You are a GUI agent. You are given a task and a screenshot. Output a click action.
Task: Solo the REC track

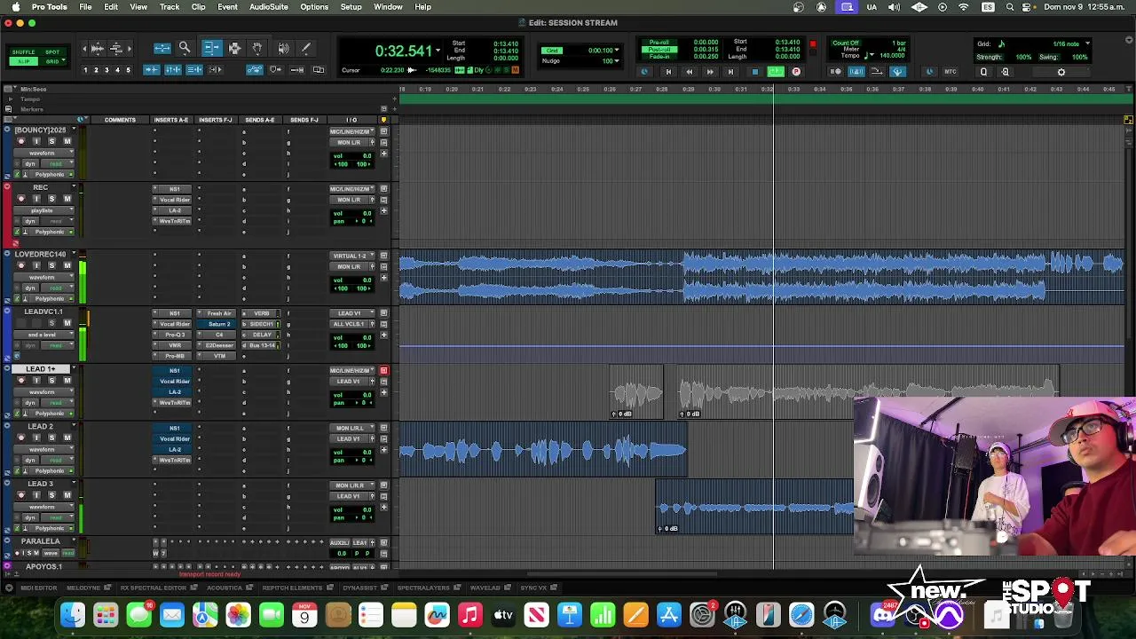[x=51, y=199]
